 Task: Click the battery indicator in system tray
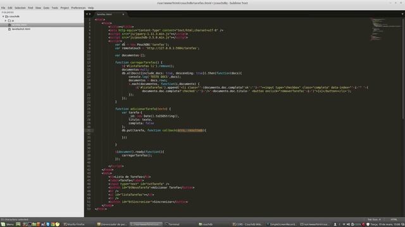pyautogui.click(x=356, y=224)
